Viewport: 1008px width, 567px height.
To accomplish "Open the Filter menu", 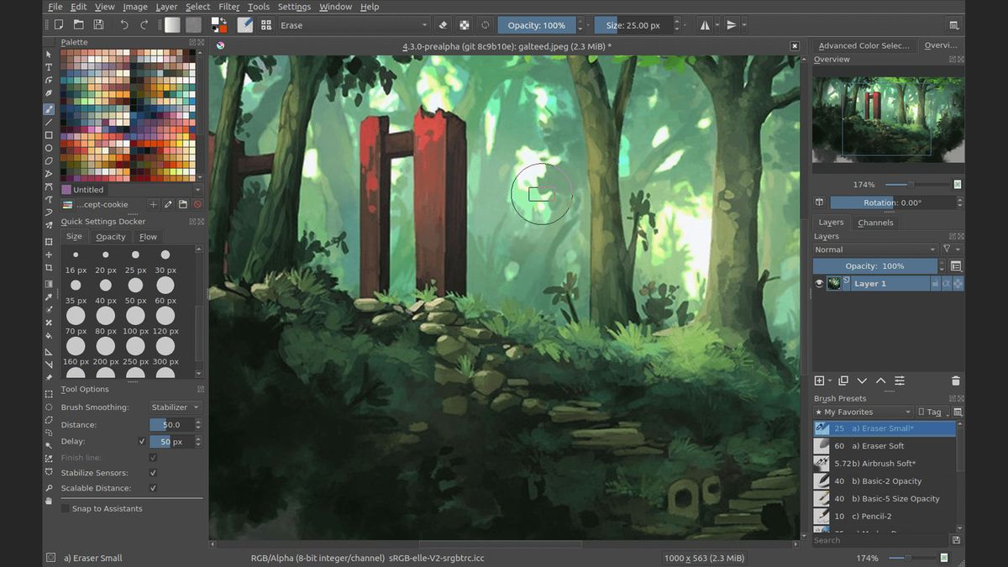I will pos(228,7).
